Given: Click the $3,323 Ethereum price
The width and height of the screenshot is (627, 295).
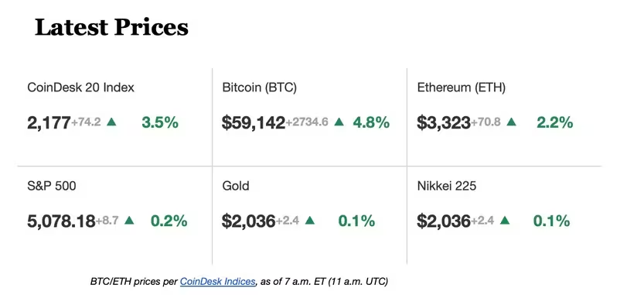Looking at the screenshot, I should 444,122.
